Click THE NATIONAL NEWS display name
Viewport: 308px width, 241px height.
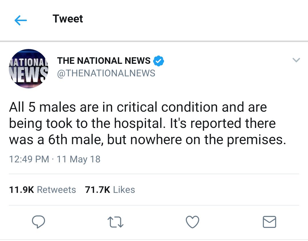(x=104, y=61)
